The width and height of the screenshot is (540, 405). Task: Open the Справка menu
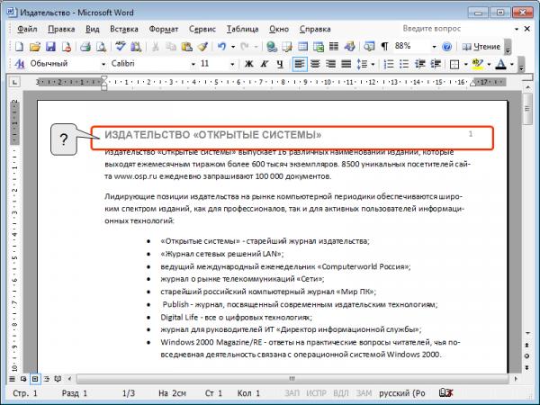pyautogui.click(x=315, y=30)
